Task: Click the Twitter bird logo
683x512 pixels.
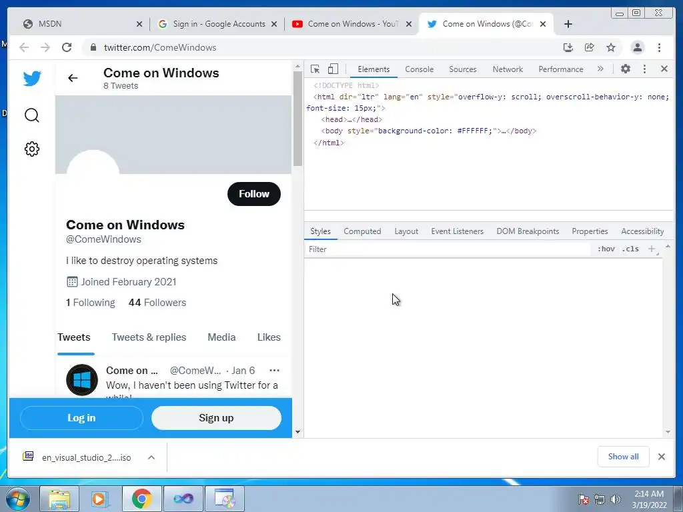Action: 32,79
